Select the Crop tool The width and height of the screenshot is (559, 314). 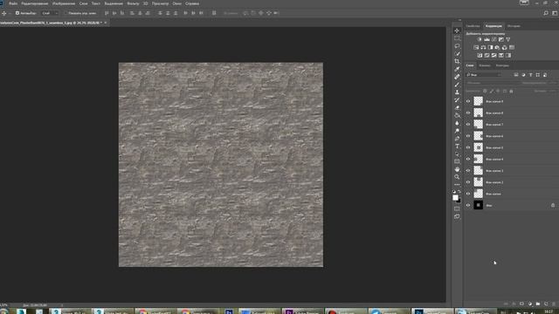click(x=457, y=61)
